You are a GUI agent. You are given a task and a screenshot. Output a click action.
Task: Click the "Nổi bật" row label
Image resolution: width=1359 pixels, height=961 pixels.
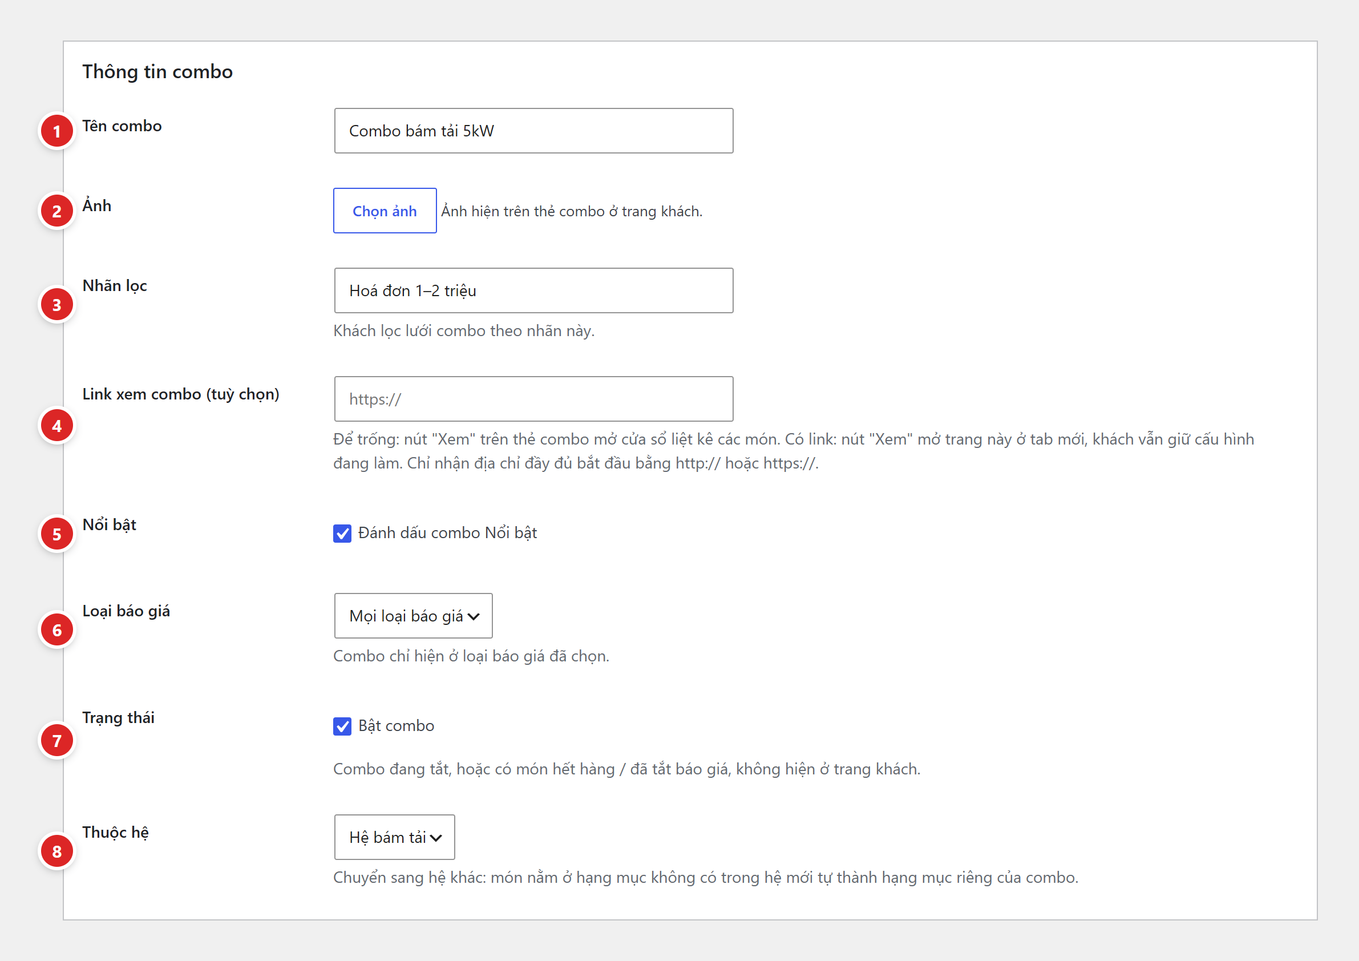tap(110, 525)
